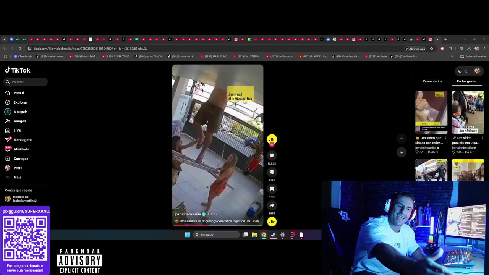
Task: Open the cat video thumbnail
Action: point(431,112)
